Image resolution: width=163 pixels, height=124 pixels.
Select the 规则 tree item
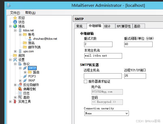click(21, 55)
